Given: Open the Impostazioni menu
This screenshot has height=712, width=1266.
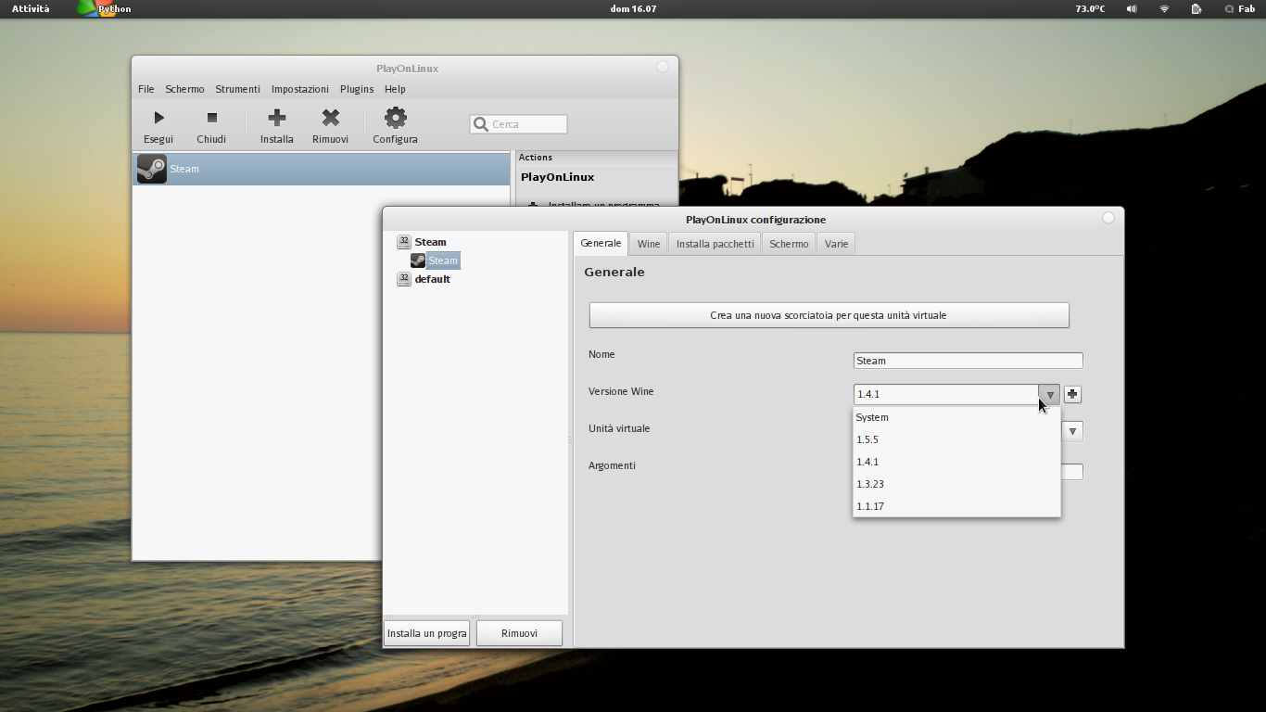Looking at the screenshot, I should tap(299, 89).
